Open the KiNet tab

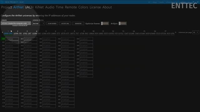tap(39, 7)
